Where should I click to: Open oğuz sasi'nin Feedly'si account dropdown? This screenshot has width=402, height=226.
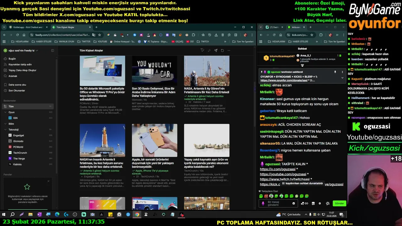[21, 50]
